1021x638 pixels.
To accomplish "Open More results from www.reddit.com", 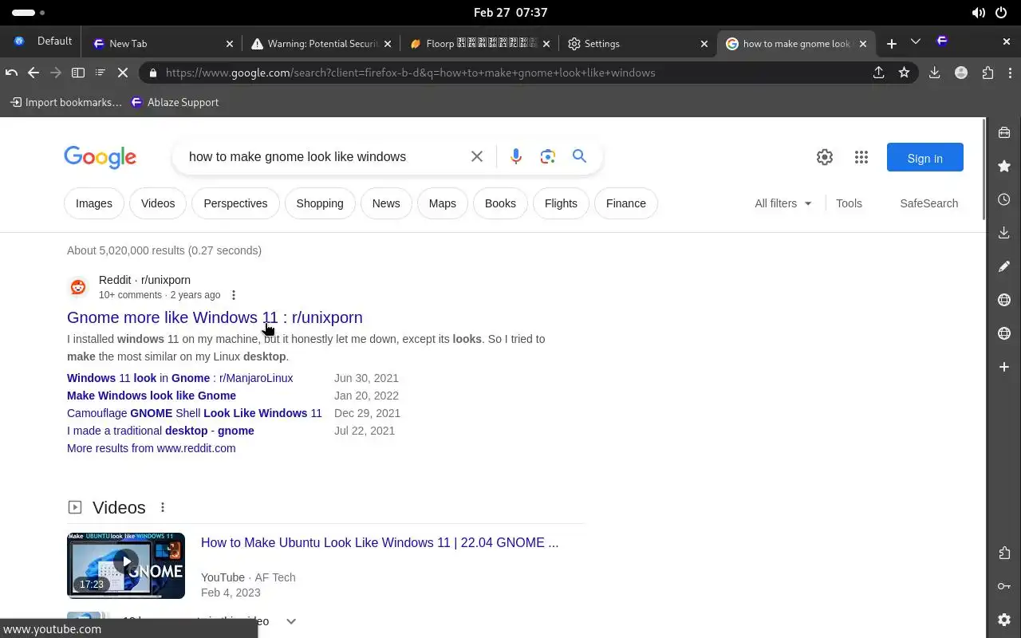I will coord(152,448).
